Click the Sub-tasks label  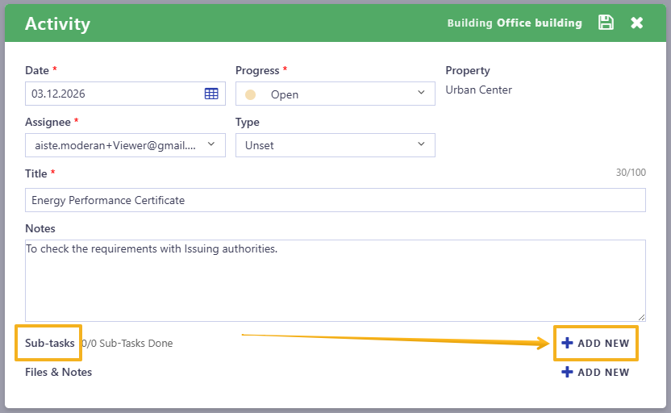[50, 344]
